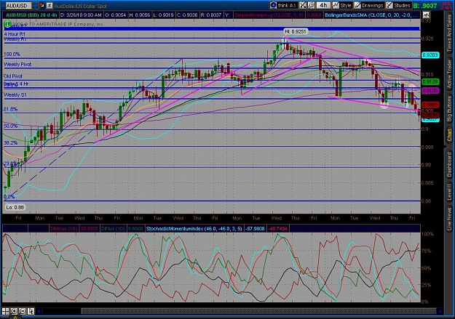Open the think A.I. button

pyautogui.click(x=283, y=5)
